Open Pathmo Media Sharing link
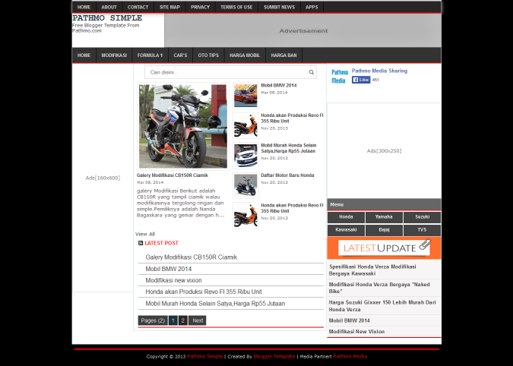This screenshot has height=366, width=513. click(x=379, y=71)
